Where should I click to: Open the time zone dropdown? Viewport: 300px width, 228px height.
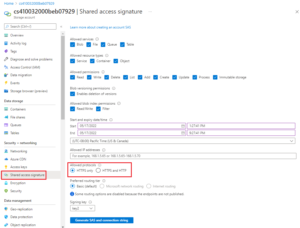tap(183, 141)
